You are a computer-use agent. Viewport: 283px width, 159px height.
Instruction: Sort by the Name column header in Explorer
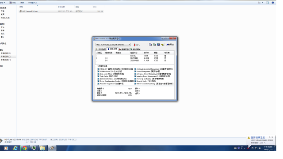click(x=38, y=7)
